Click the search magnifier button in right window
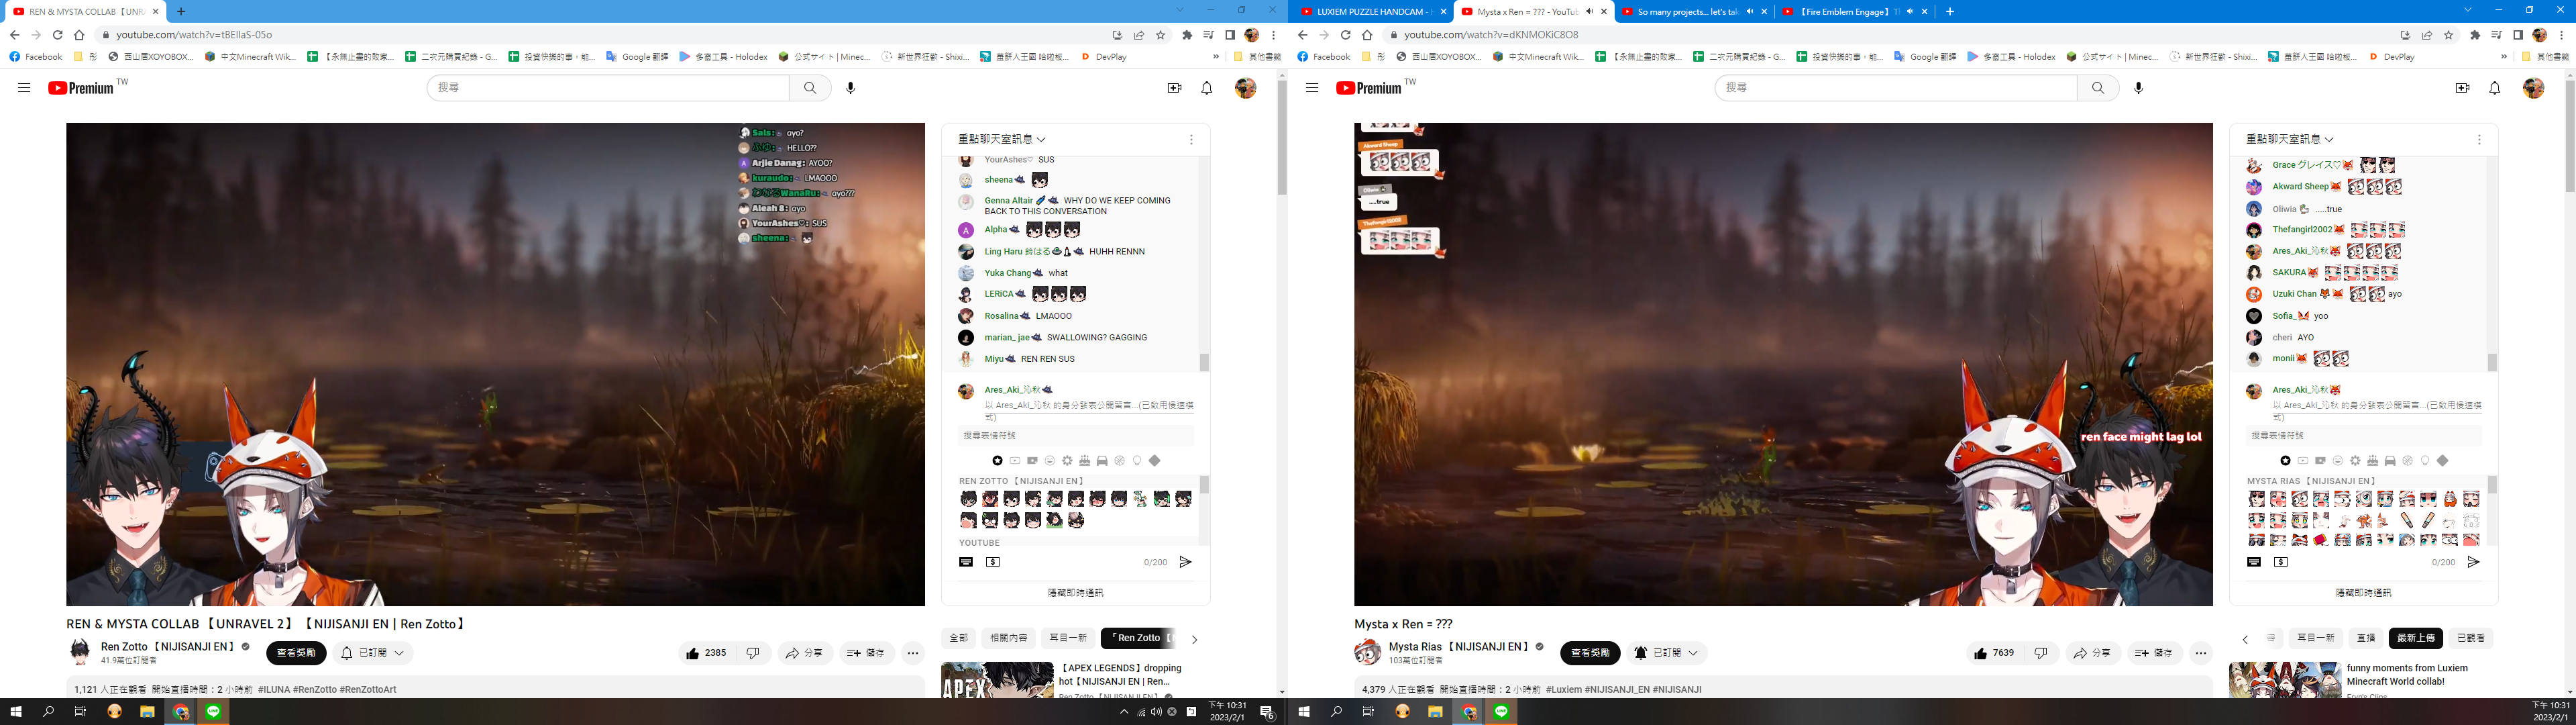Viewport: 2576px width, 725px height. point(2098,88)
